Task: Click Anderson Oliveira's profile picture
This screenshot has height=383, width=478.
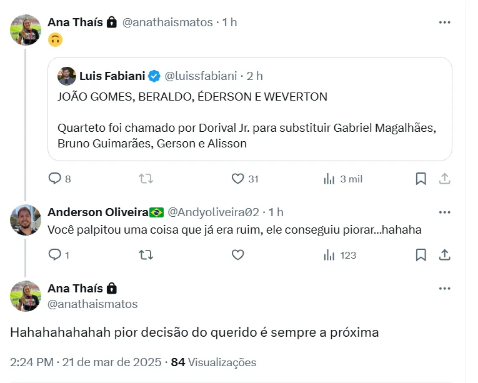Action: [26, 220]
